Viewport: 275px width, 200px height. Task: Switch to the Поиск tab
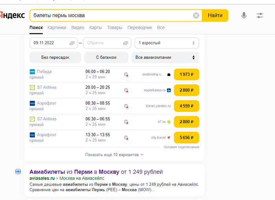[36, 28]
